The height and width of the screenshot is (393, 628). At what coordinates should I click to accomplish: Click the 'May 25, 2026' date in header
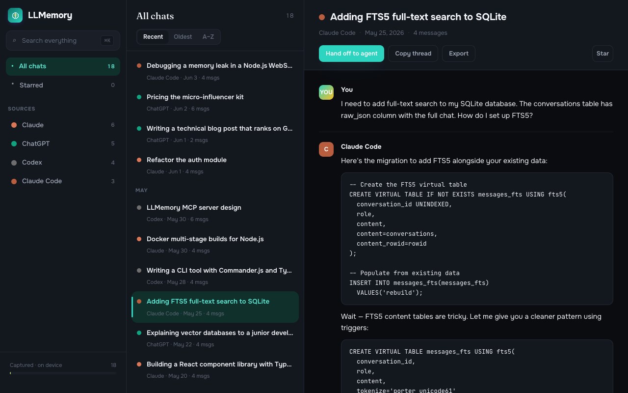coord(384,33)
